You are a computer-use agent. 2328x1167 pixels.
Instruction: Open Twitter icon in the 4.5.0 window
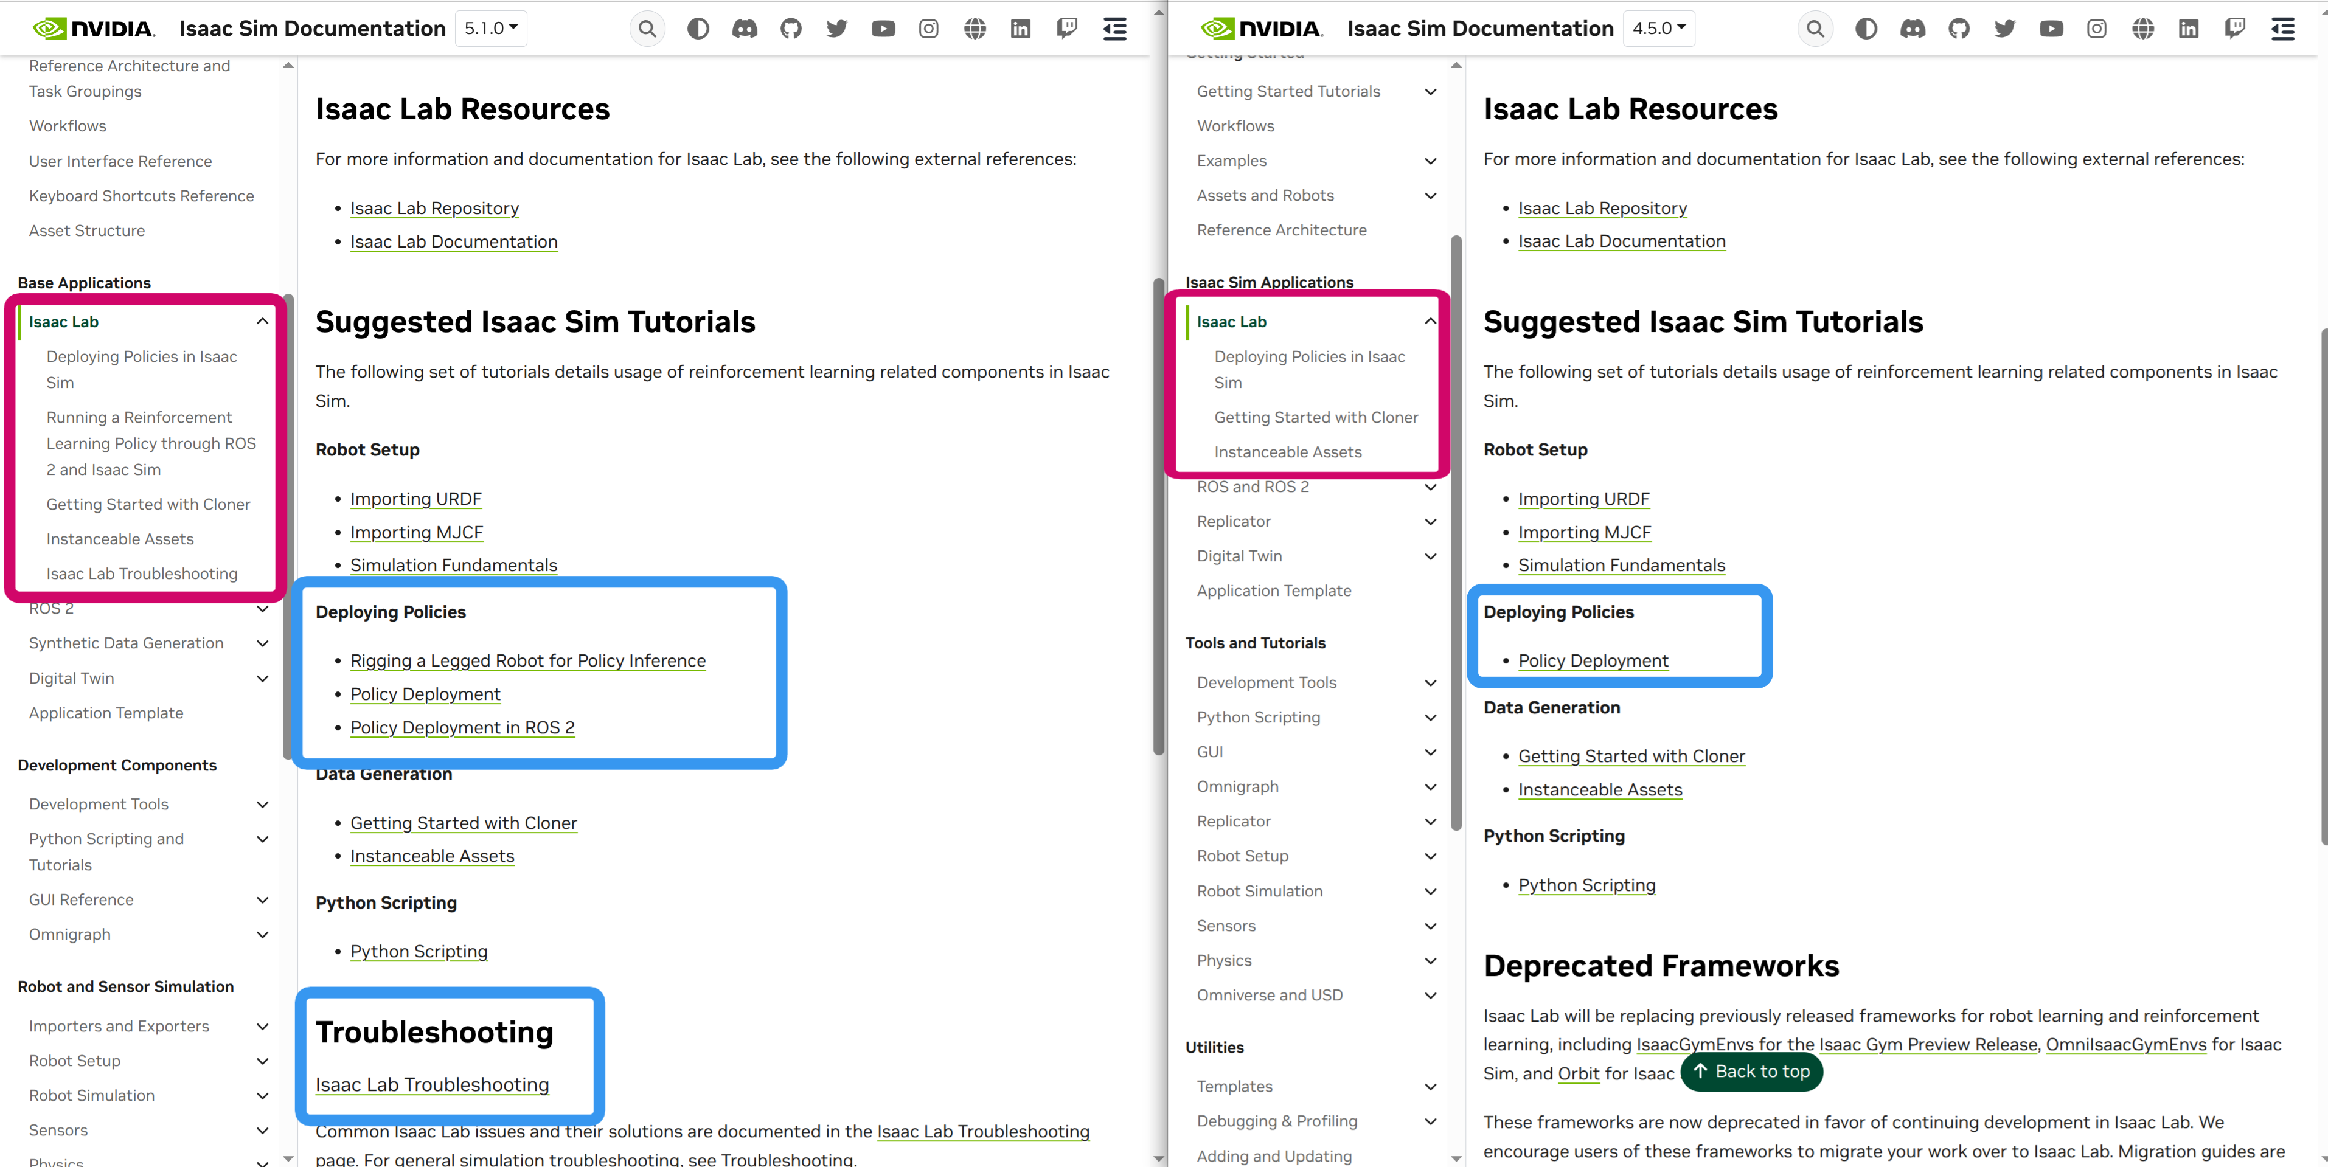coord(2004,29)
